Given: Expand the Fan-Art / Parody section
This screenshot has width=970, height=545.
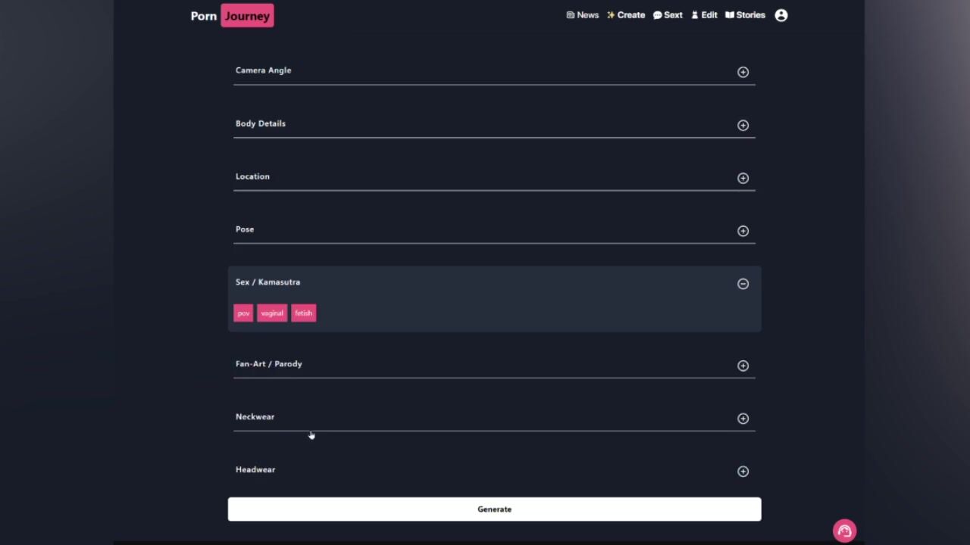Looking at the screenshot, I should pos(269,364).
